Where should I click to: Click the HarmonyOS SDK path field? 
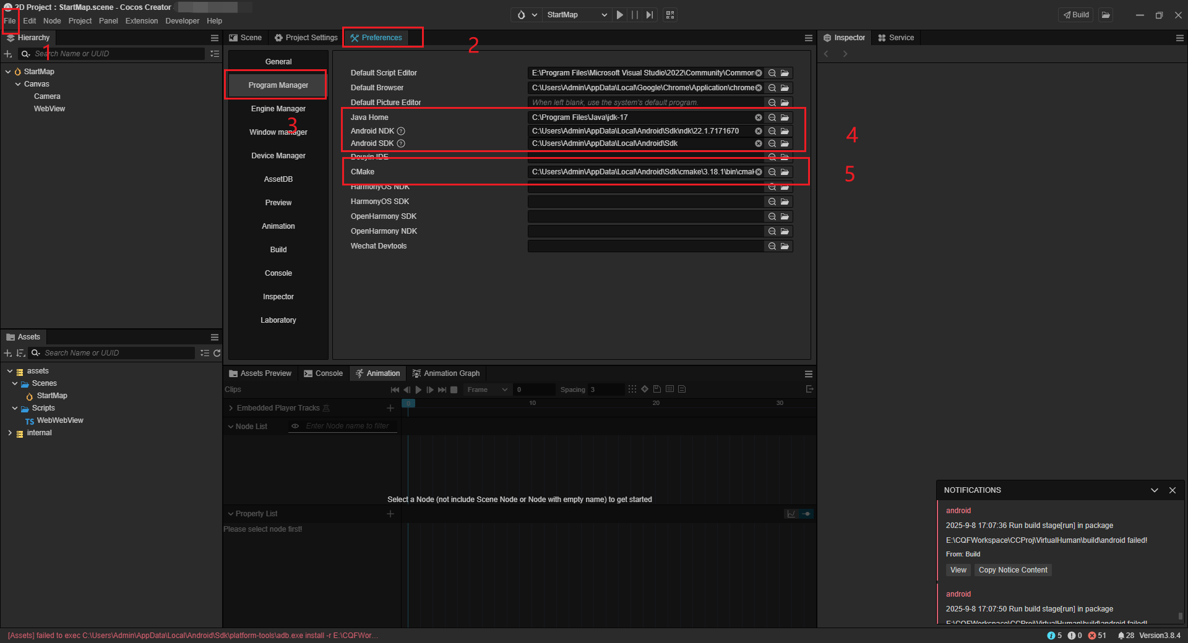click(646, 202)
